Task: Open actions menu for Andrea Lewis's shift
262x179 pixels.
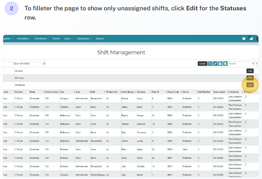Action: (246, 139)
